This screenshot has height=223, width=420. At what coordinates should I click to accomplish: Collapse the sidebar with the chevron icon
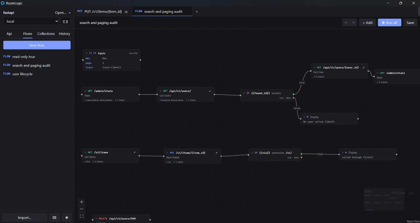(x=70, y=13)
